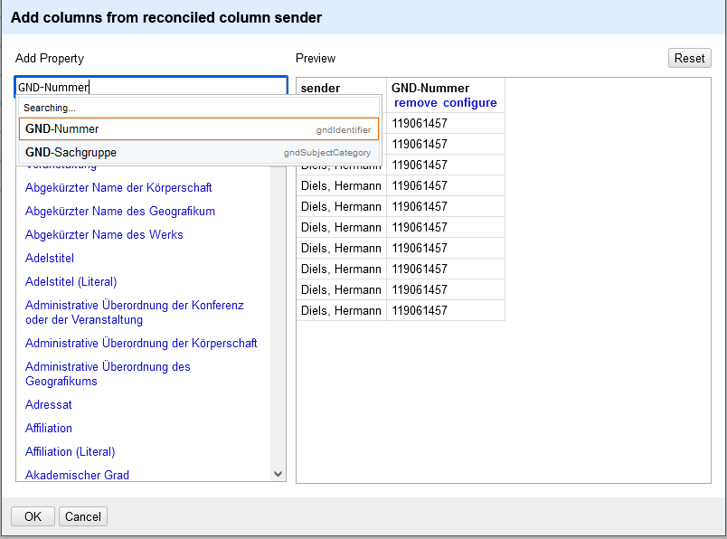This screenshot has height=539, width=727.
Task: Add the Adelstitel property
Action: (x=50, y=259)
